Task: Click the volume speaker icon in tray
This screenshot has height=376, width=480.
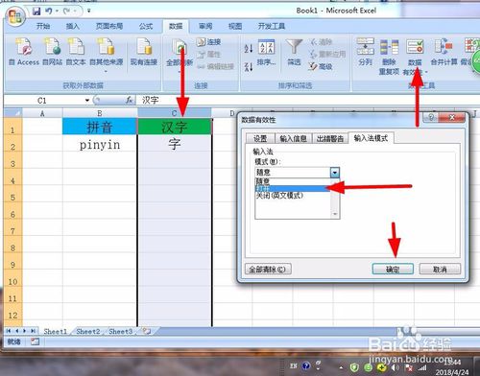Action: 396,367
